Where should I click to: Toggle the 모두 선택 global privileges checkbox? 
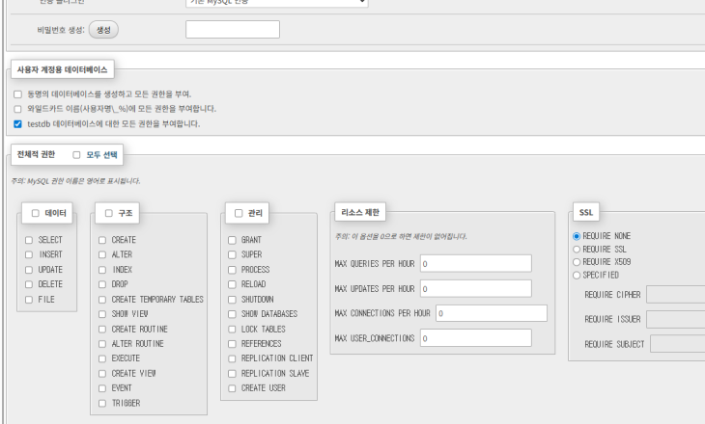[77, 154]
